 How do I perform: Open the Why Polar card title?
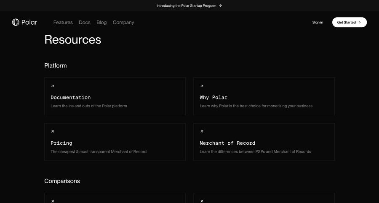click(214, 97)
